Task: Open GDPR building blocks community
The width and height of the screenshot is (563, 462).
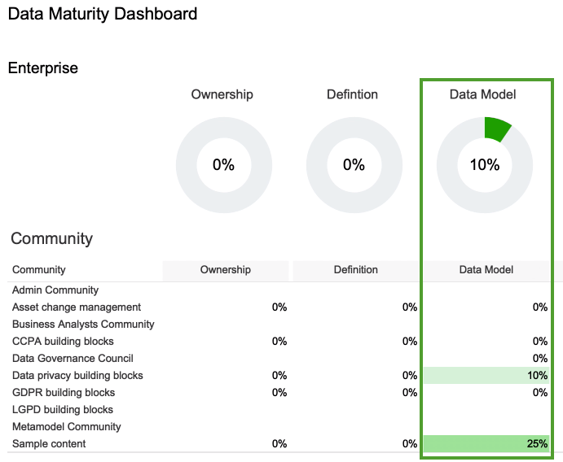Action: pyautogui.click(x=64, y=393)
